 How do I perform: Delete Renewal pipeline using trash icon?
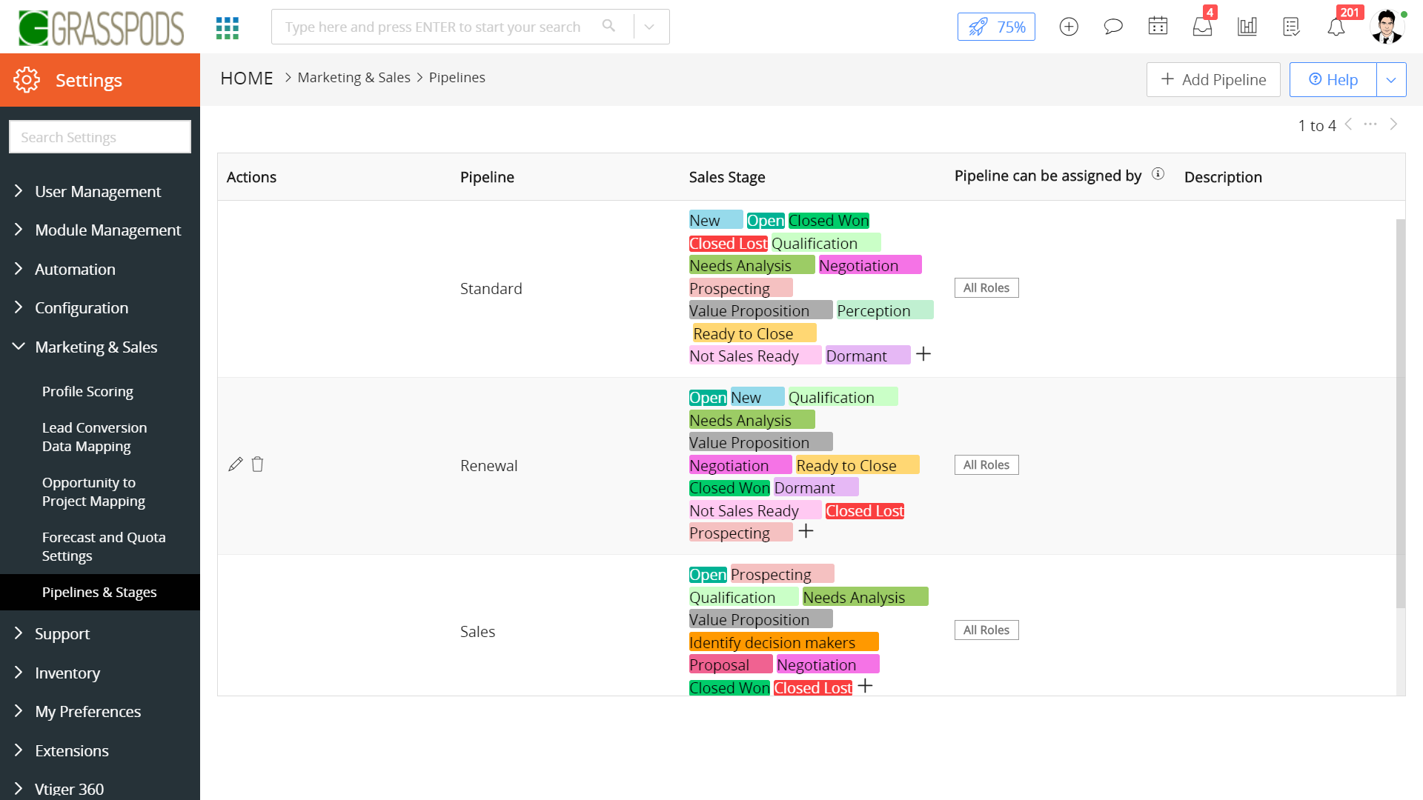pos(257,464)
